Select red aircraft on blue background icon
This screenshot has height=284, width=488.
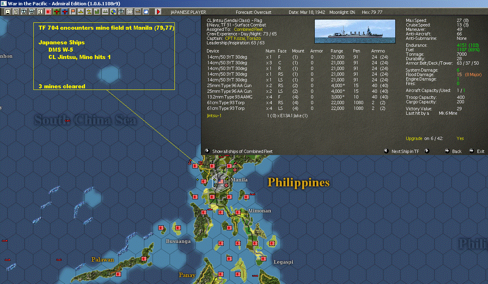click(64, 12)
